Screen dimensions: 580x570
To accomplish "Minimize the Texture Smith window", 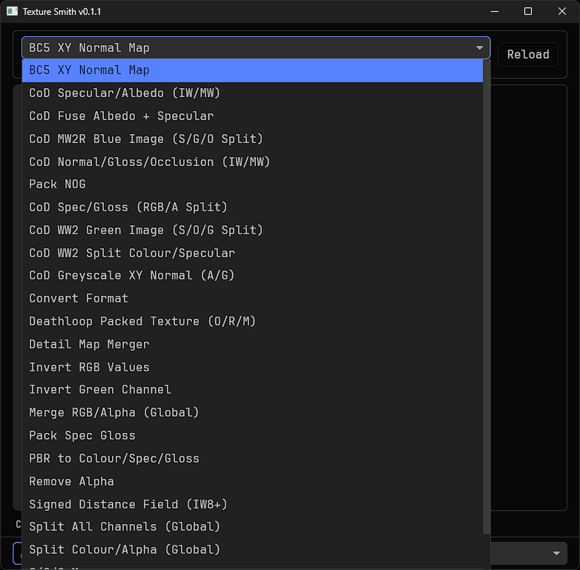I will tap(495, 11).
